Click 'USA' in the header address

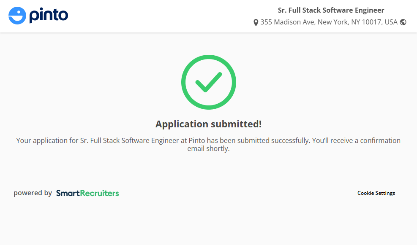pos(391,22)
